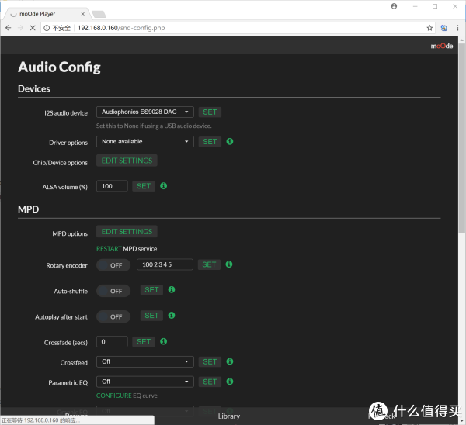
Task: Turn on Autoplay after start switch
Action: click(113, 316)
